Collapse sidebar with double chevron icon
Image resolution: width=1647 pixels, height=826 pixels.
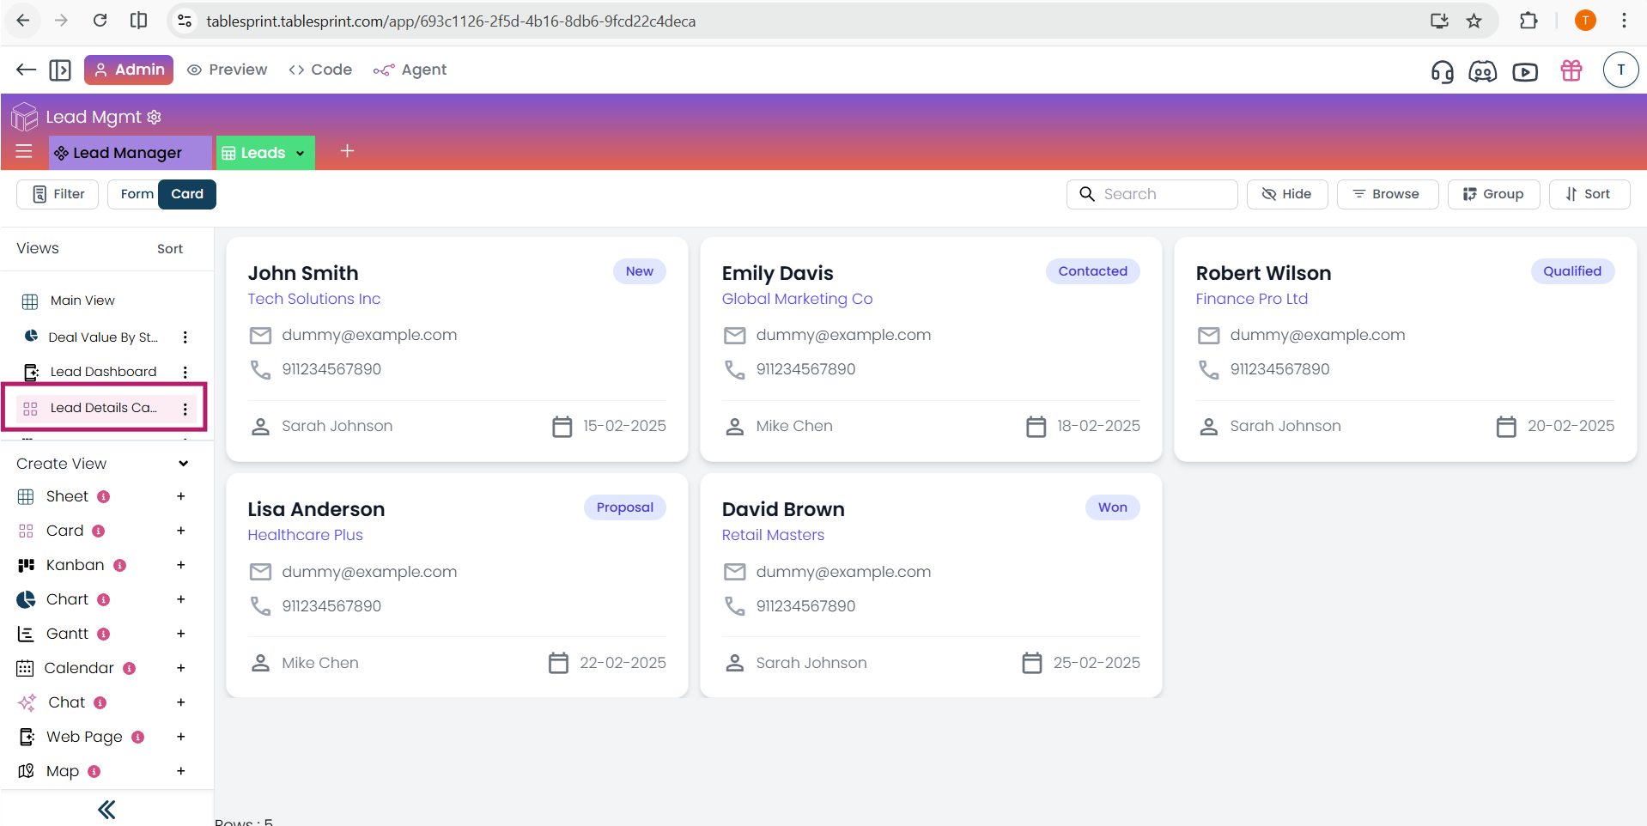tap(106, 809)
